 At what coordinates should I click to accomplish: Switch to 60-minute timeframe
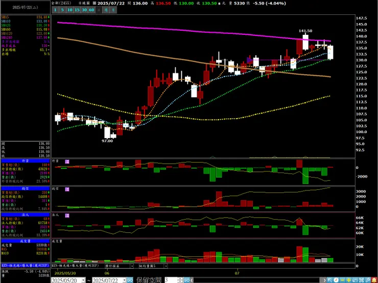pos(91,10)
